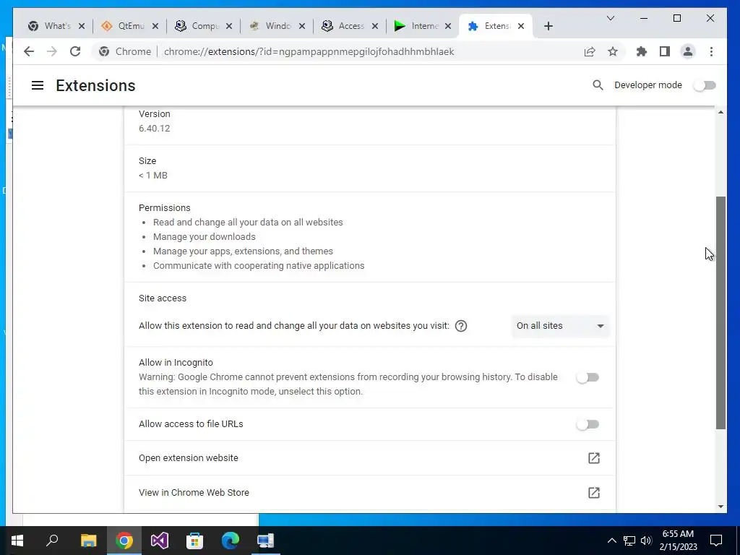The image size is (740, 555).
Task: Close the active Extensions tab
Action: click(x=521, y=26)
